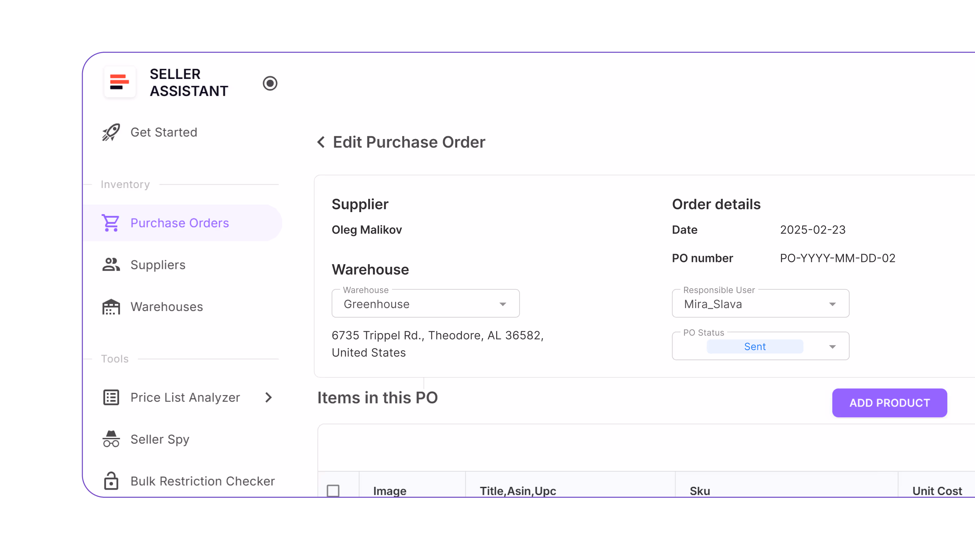Click the Warehouses building icon

tap(110, 307)
